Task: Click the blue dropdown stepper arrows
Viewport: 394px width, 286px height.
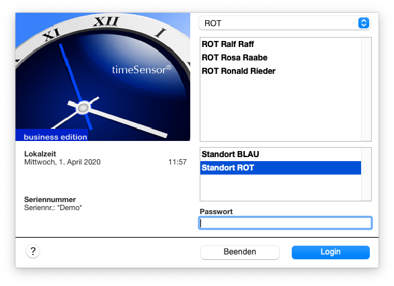Action: [363, 23]
